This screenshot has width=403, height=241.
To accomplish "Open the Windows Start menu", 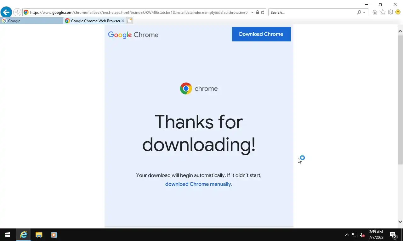I will click(8, 235).
